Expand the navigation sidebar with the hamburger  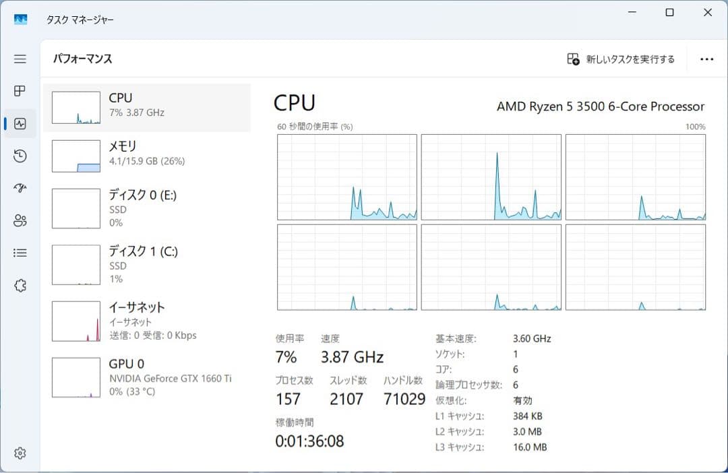tap(20, 59)
